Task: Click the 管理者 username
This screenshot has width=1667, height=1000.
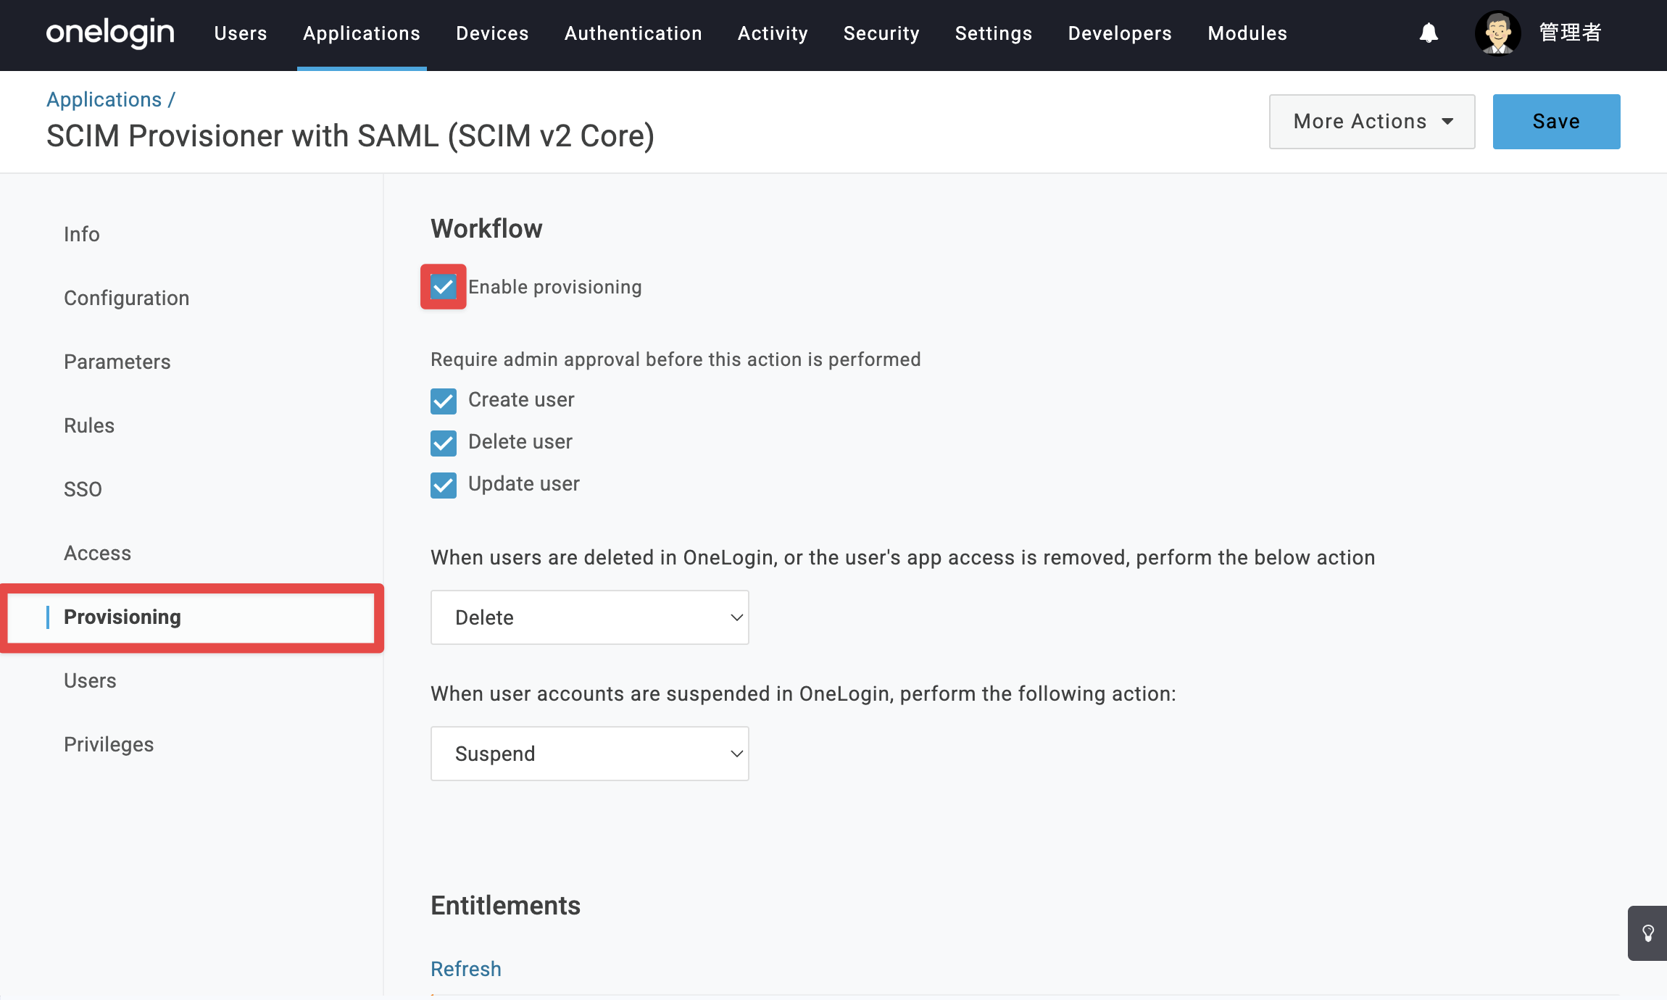Action: 1570,33
